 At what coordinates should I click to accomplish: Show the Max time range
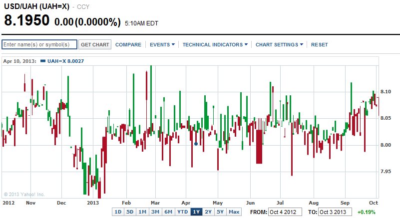click(234, 212)
